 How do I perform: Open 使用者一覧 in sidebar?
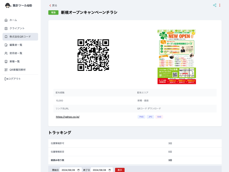click(20, 53)
